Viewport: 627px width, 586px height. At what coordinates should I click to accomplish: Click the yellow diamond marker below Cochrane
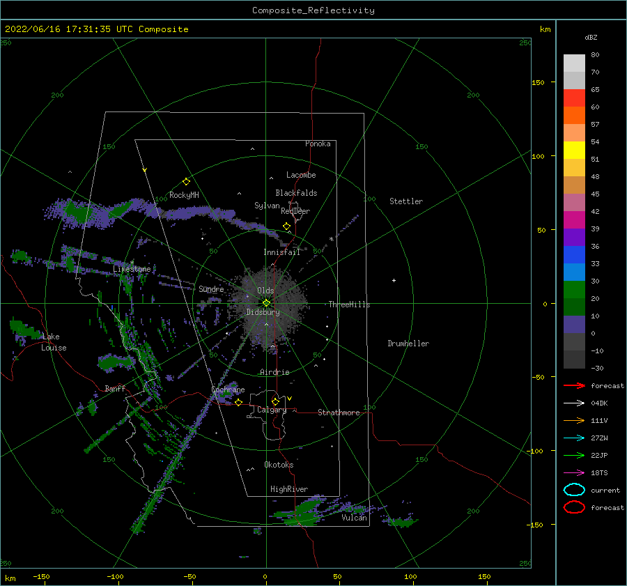238,402
